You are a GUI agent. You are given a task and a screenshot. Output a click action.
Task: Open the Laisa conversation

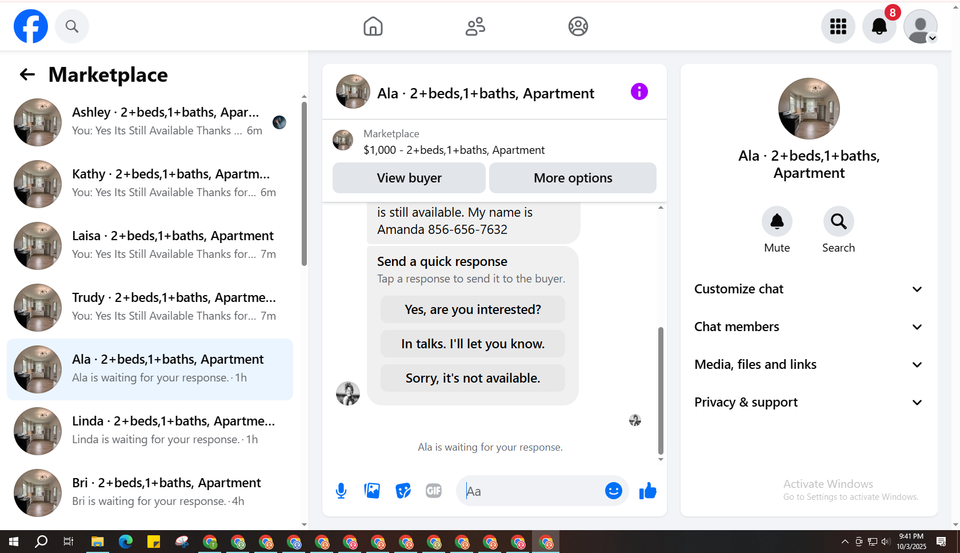coord(150,246)
